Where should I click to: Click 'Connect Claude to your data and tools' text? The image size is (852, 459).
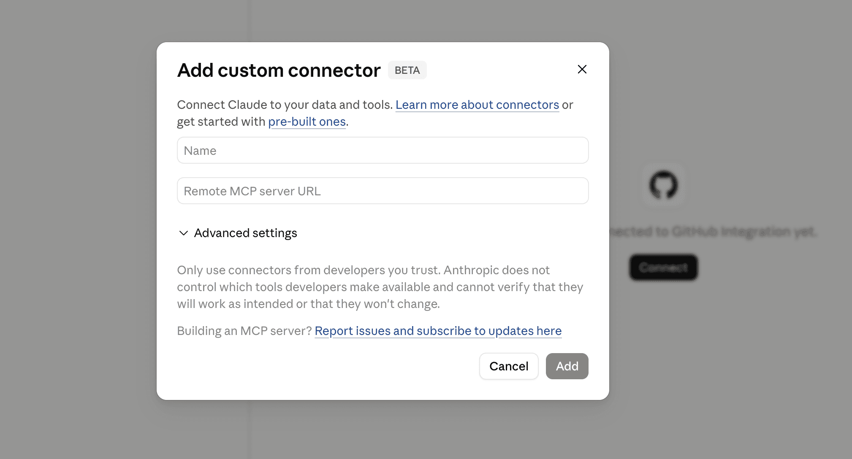285,105
